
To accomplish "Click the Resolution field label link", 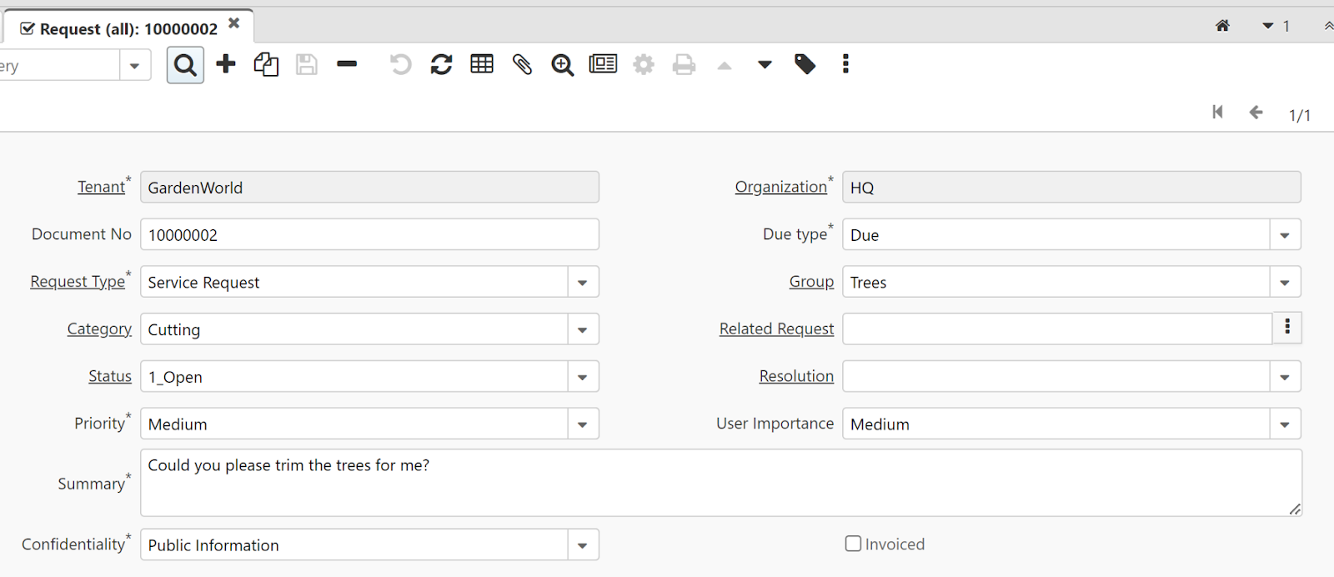I will click(x=796, y=377).
